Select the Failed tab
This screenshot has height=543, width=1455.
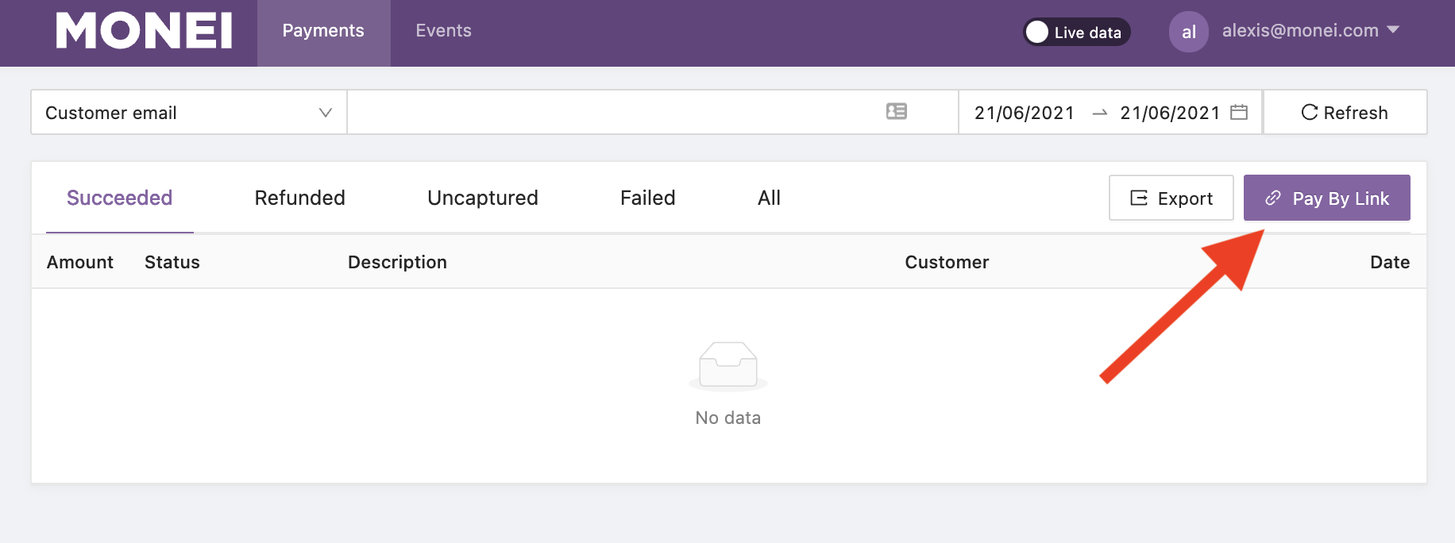(648, 198)
